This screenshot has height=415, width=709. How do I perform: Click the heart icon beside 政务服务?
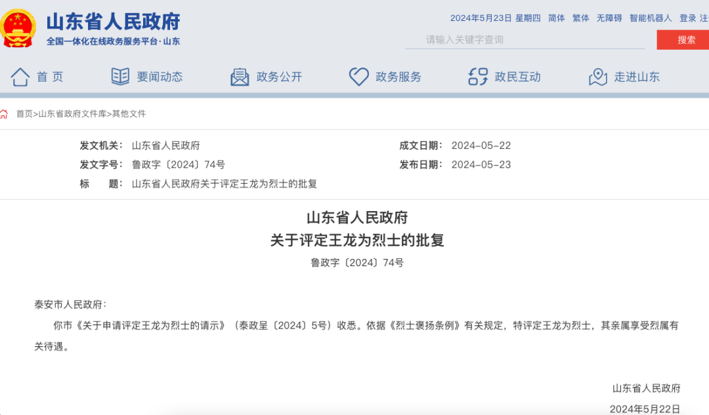point(358,77)
